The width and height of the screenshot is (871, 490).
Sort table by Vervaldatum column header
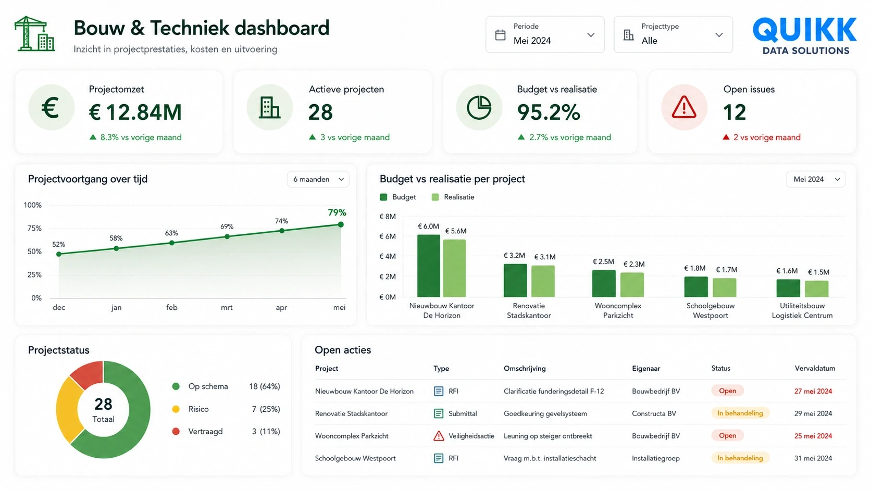point(815,368)
